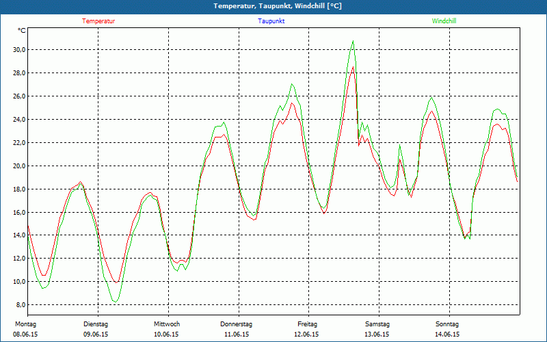
Task: Click the 20,0 y-axis value
Action: tap(19, 166)
